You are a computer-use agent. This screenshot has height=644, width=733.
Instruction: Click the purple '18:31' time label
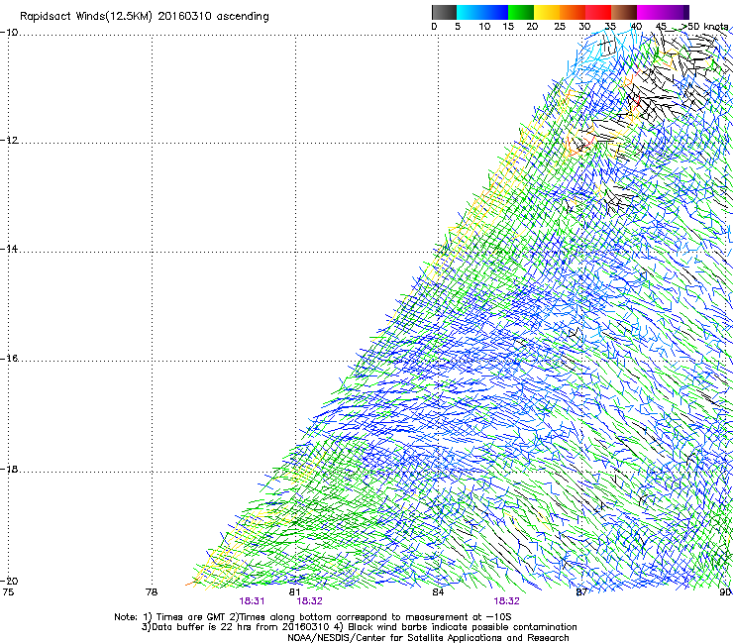[252, 601]
